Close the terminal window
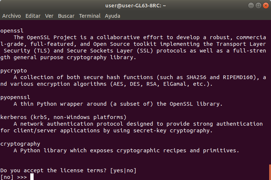This screenshot has width=271, height=180. coord(266,6)
